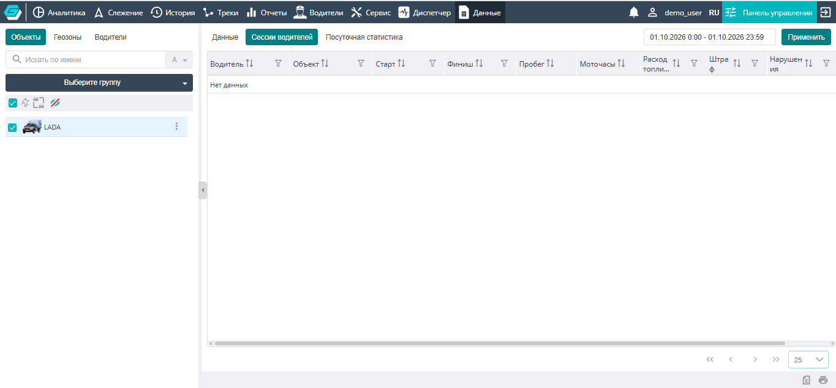Sort objects alphabetically with the AZ icon
The height and width of the screenshot is (388, 836).
point(25,103)
